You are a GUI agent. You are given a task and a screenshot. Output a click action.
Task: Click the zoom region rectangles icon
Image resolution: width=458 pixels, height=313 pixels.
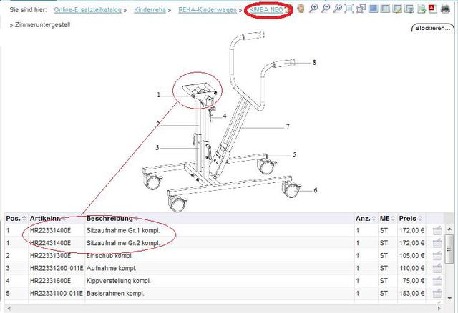[x=361, y=9]
